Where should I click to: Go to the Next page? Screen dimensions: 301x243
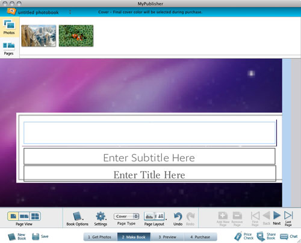tap(277, 218)
